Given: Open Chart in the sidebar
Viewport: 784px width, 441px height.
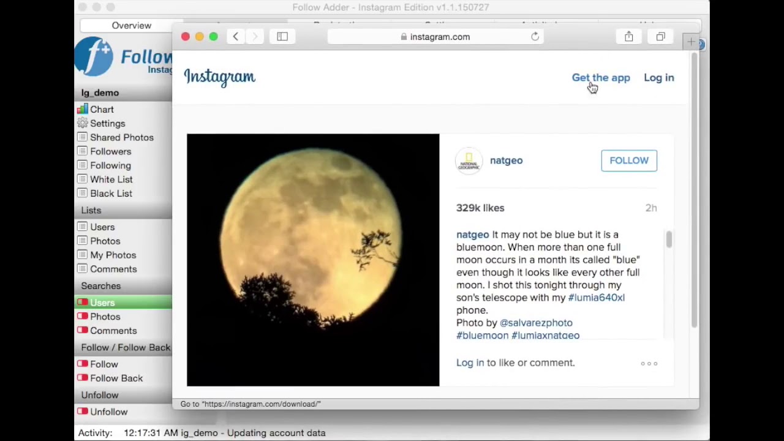Looking at the screenshot, I should [x=102, y=110].
